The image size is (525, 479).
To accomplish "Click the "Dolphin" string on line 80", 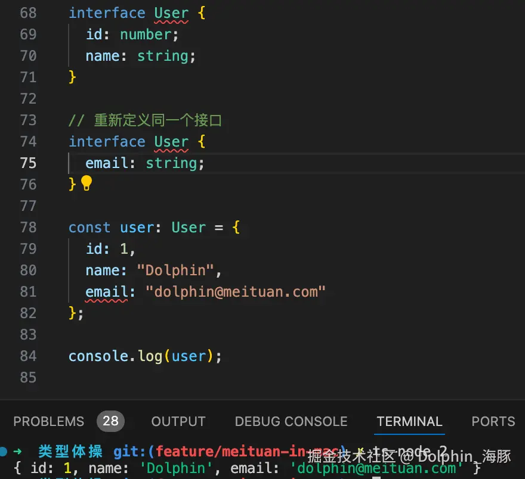I will pos(175,270).
